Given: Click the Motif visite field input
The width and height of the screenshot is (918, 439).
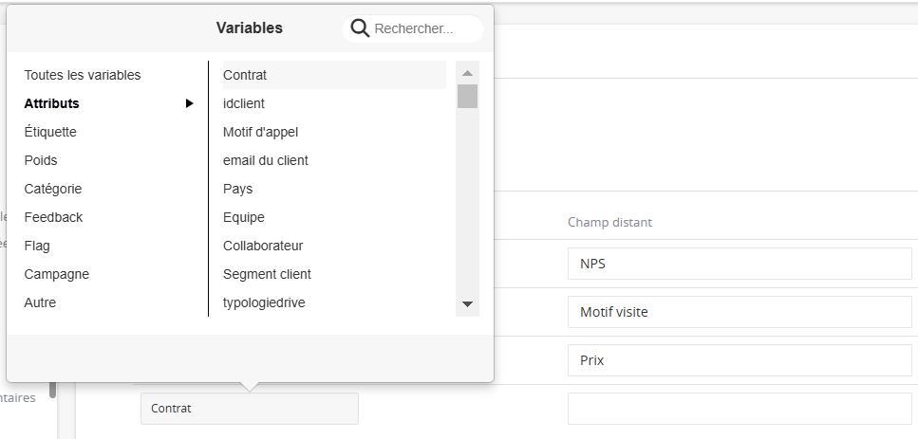Looking at the screenshot, I should coord(740,312).
